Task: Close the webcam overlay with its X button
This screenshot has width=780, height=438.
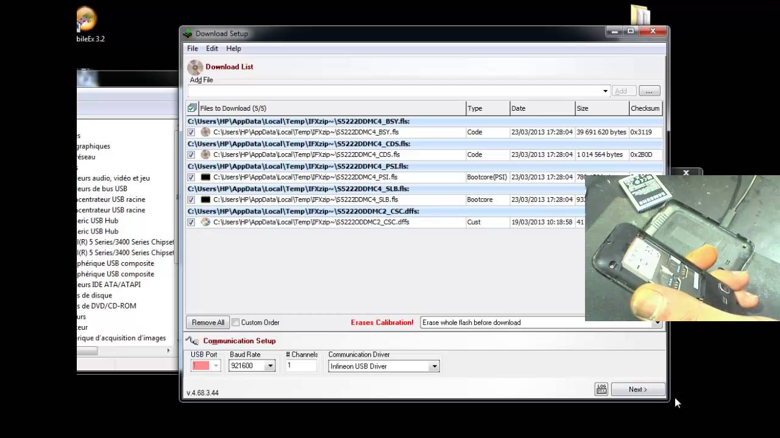Action: (686, 173)
